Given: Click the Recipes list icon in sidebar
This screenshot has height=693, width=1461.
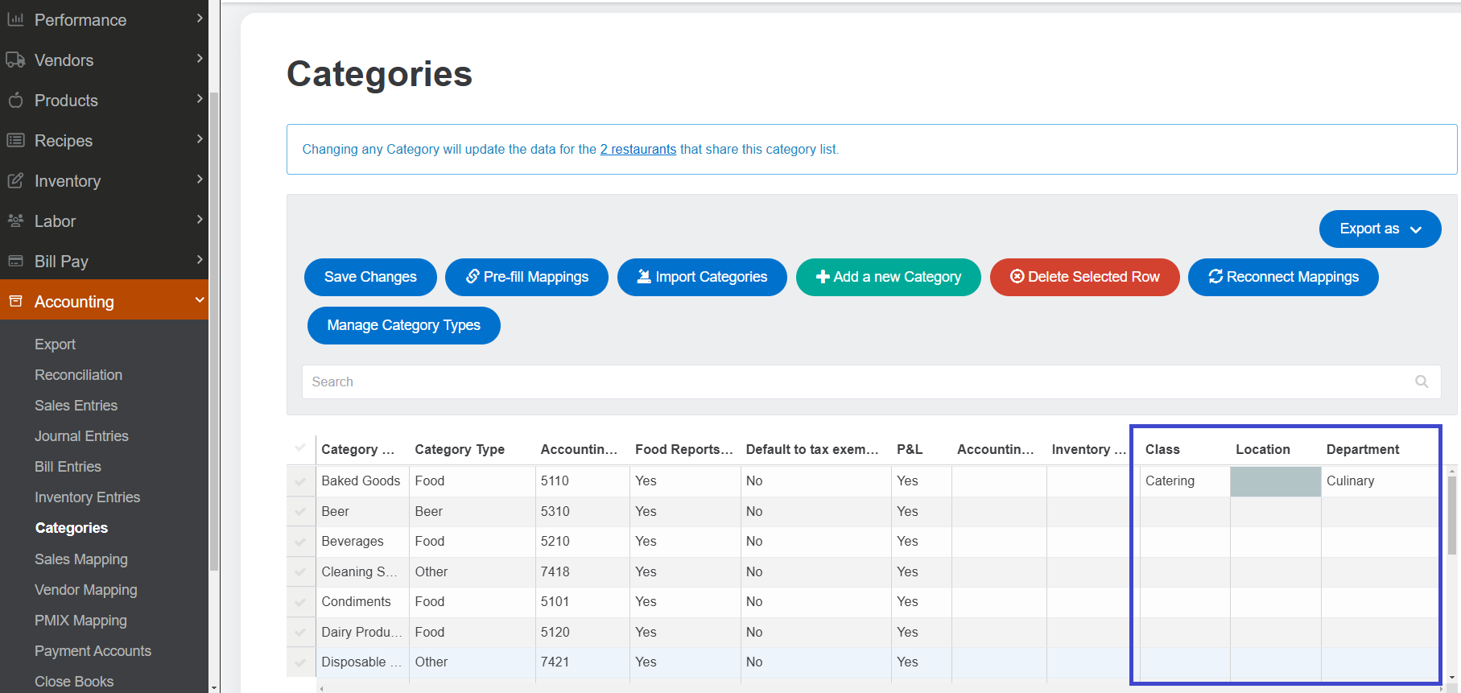Looking at the screenshot, I should point(15,140).
